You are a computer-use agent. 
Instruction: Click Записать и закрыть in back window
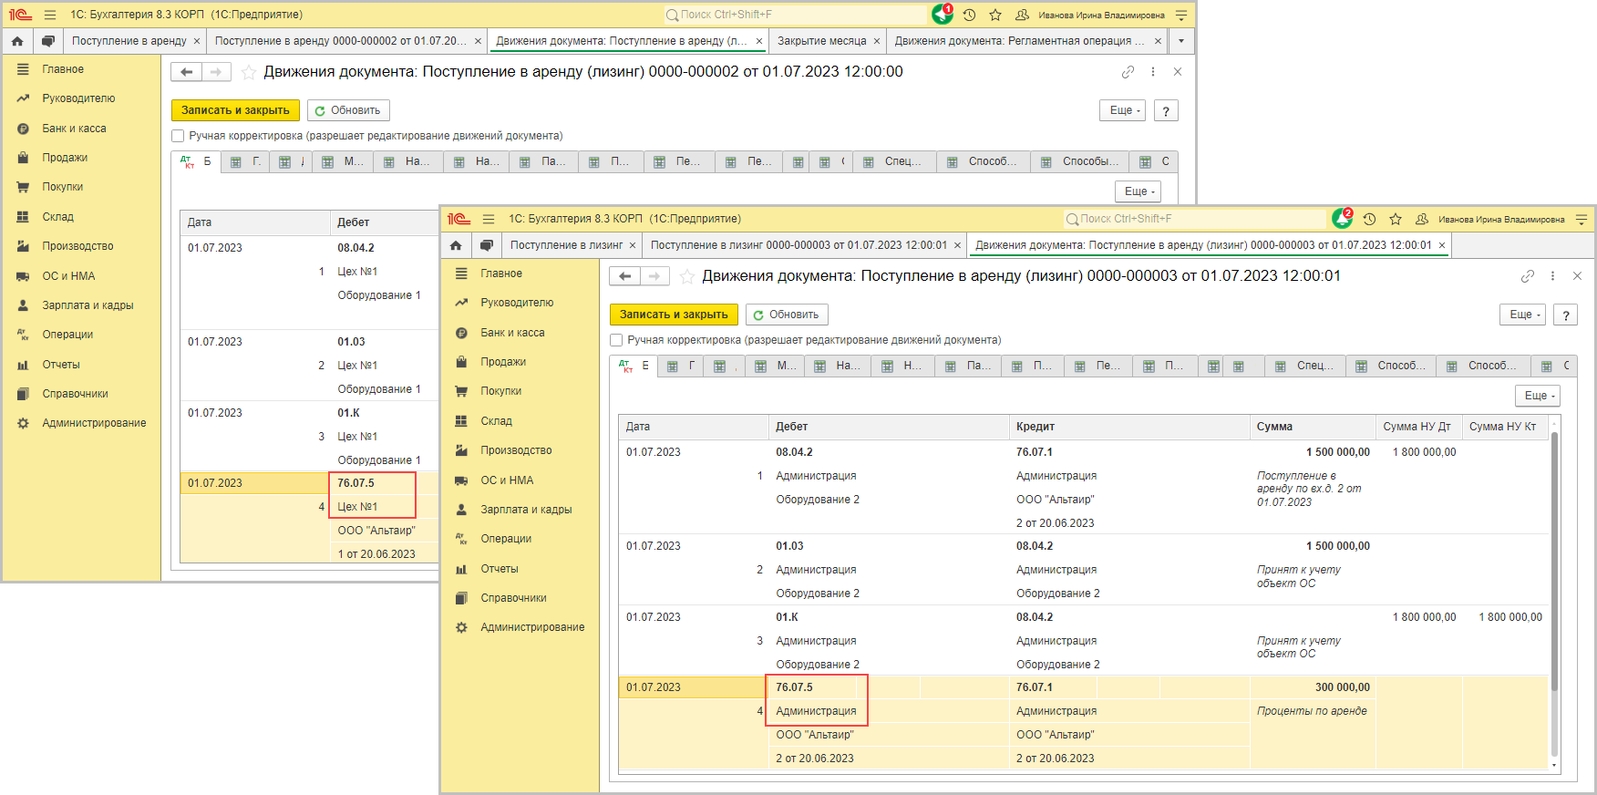[235, 110]
